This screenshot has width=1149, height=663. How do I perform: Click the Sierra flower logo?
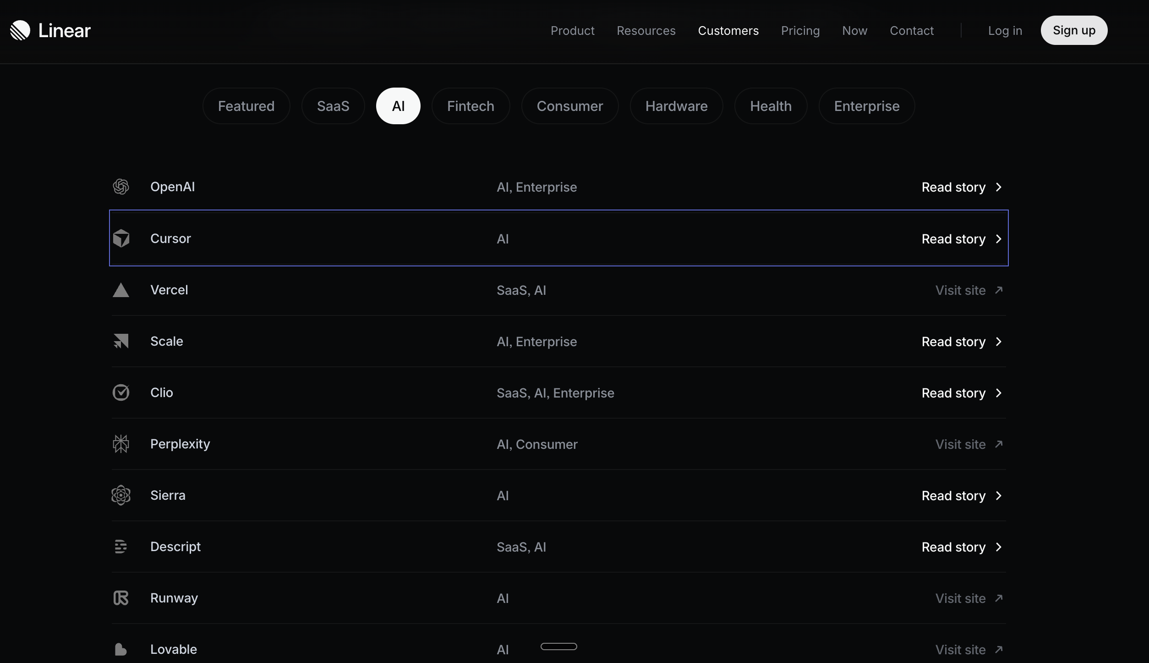[x=121, y=495]
